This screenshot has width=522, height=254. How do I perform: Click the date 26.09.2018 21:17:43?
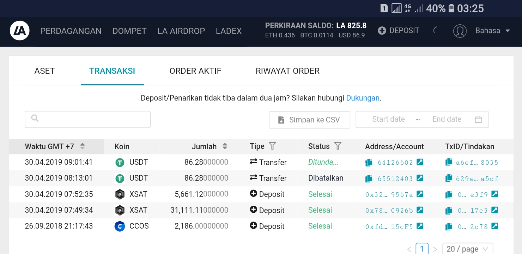pyautogui.click(x=59, y=226)
